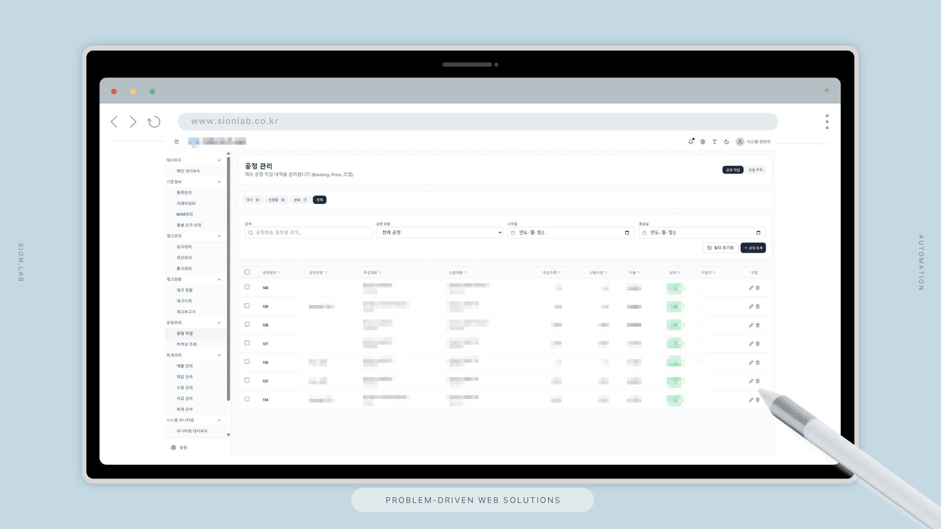
Task: Collapse the 회계관리 sidebar section
Action: (219, 355)
